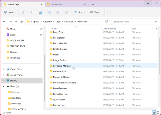Open the Sort dropdown menu
161x115 pixels.
pos(79,12)
